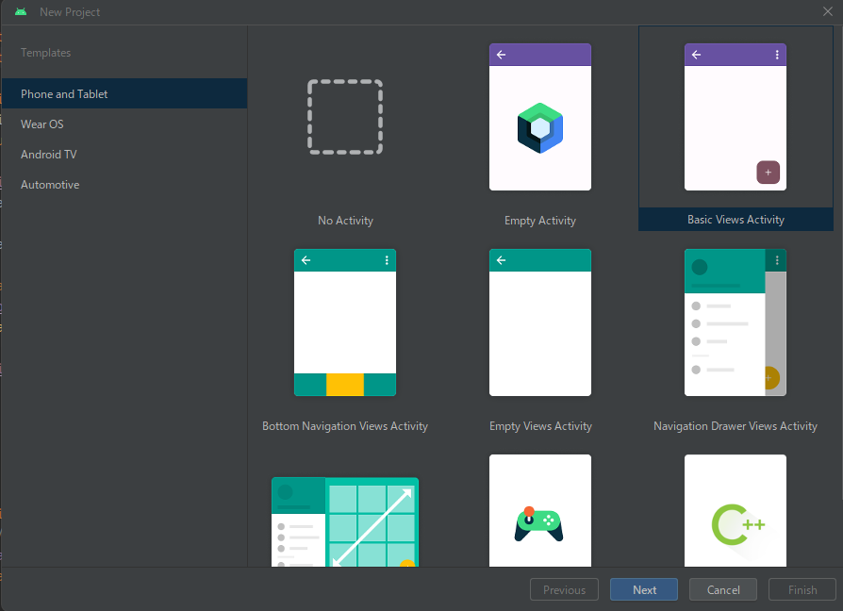Select the Phone and Tablet category
The width and height of the screenshot is (843, 611).
click(62, 93)
